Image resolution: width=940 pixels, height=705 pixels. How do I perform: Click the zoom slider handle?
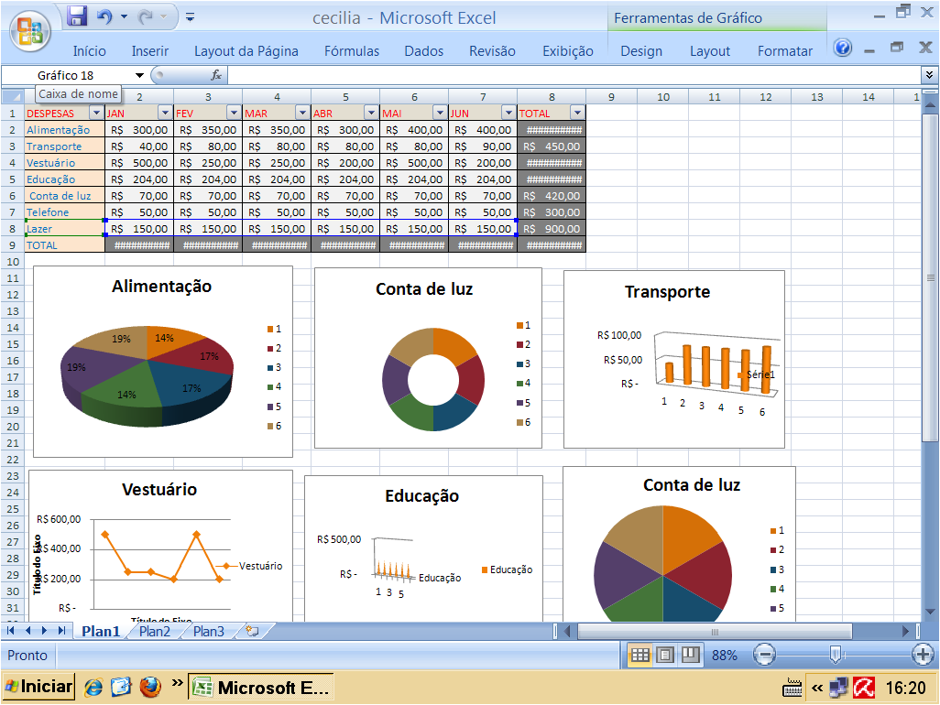[x=836, y=655]
